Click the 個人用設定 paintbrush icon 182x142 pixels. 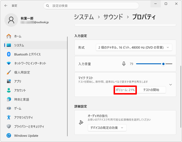click(x=9, y=72)
